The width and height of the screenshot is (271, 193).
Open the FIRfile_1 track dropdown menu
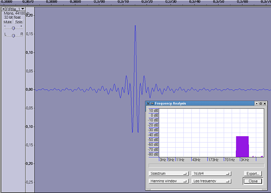point(22,9)
